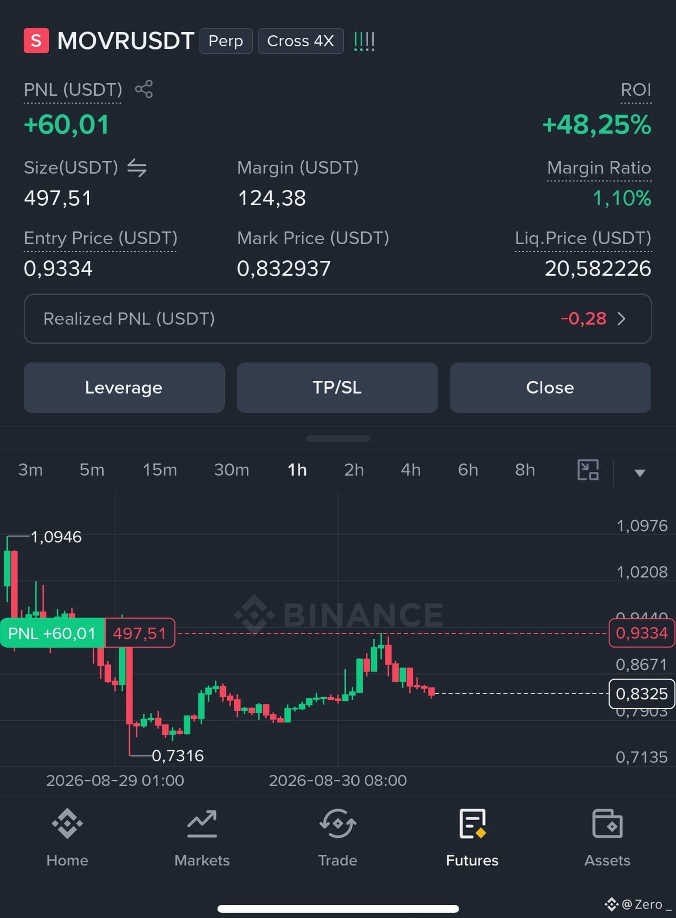Tap the 20,582226 liquidation price value
The height and width of the screenshot is (918, 676).
pos(598,269)
